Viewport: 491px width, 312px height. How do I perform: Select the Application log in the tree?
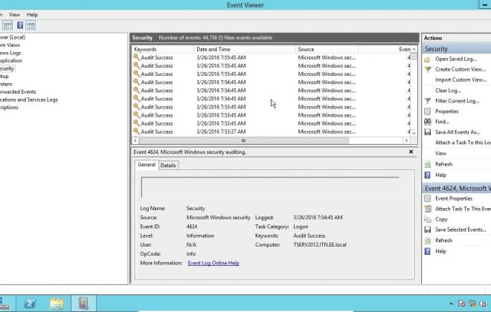pos(11,61)
